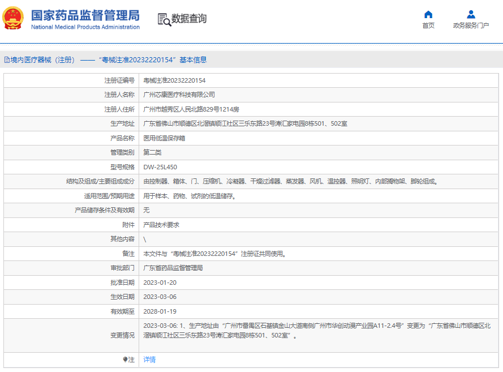
Task: Click the bulb icon beside 注
Action: [x=125, y=360]
